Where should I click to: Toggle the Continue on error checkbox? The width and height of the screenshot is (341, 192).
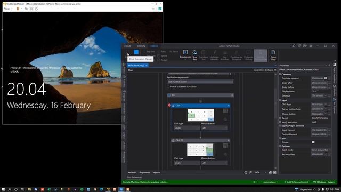point(326,78)
